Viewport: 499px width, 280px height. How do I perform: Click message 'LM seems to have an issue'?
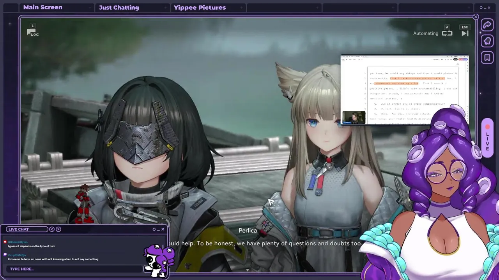[x=53, y=259]
